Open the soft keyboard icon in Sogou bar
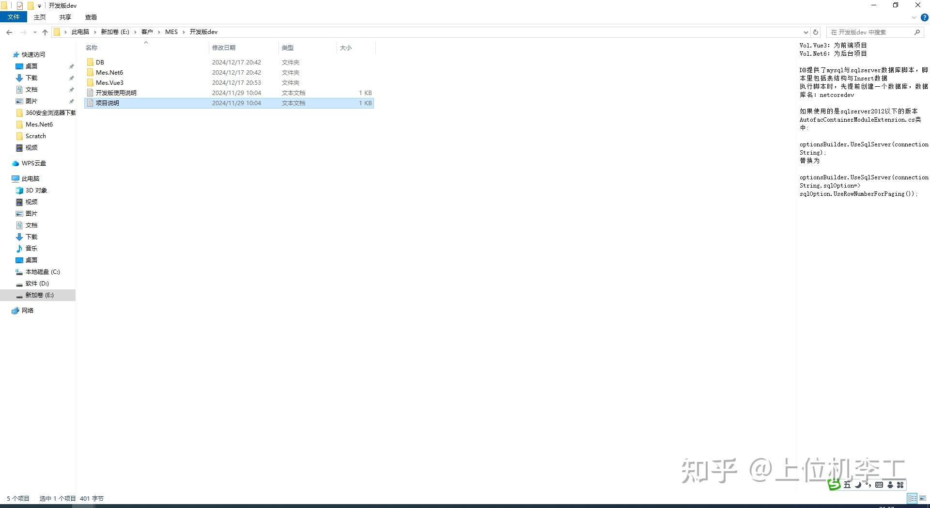 point(879,485)
